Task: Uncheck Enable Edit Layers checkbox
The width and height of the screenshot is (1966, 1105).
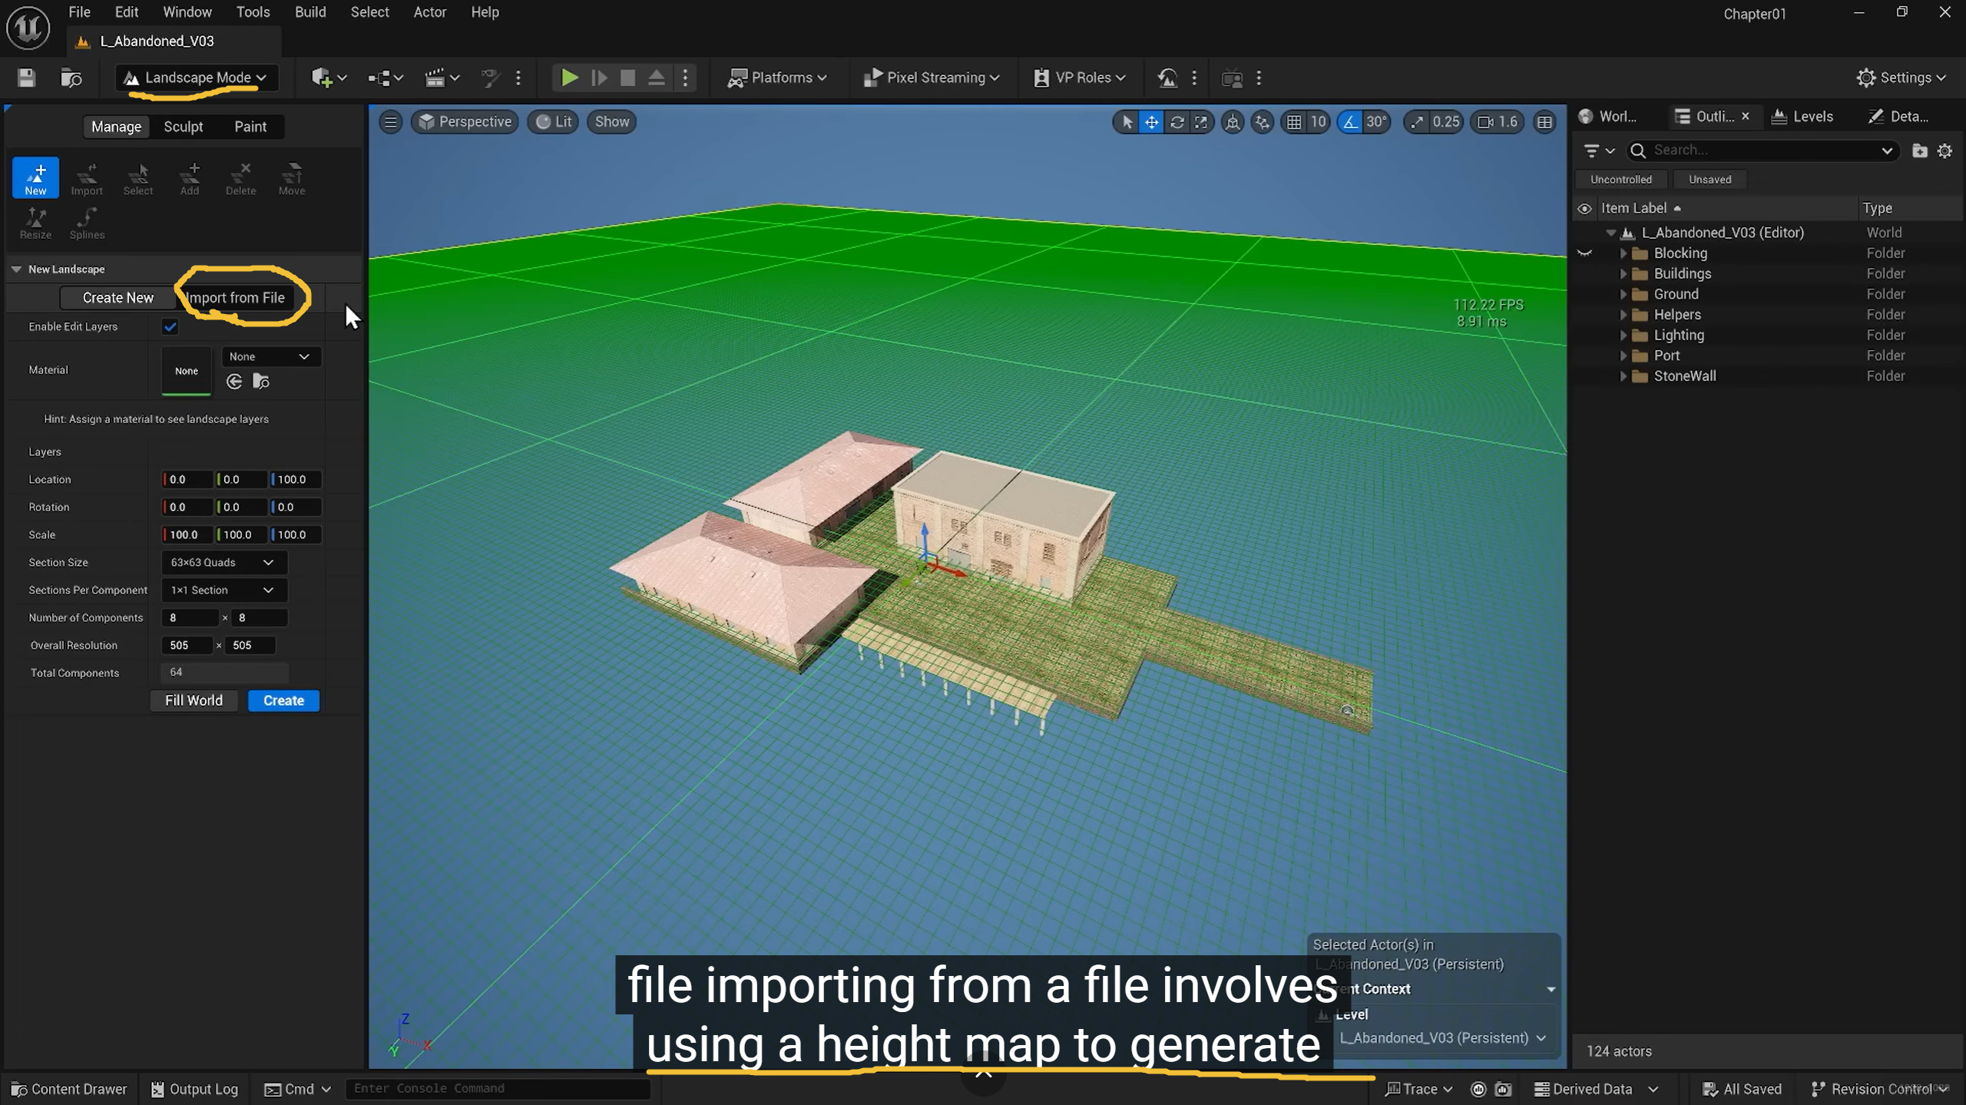Action: click(170, 327)
